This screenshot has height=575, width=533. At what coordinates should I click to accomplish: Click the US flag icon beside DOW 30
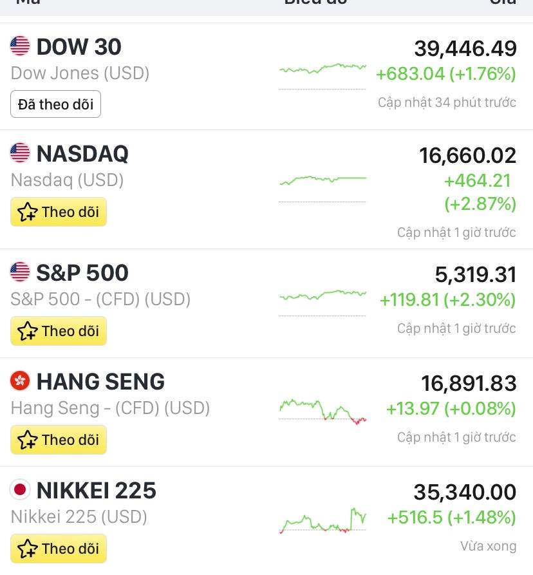[x=20, y=46]
